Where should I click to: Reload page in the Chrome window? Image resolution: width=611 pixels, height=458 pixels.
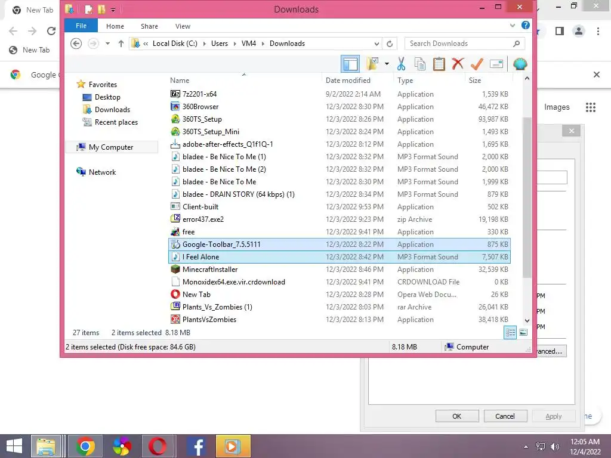(51, 31)
